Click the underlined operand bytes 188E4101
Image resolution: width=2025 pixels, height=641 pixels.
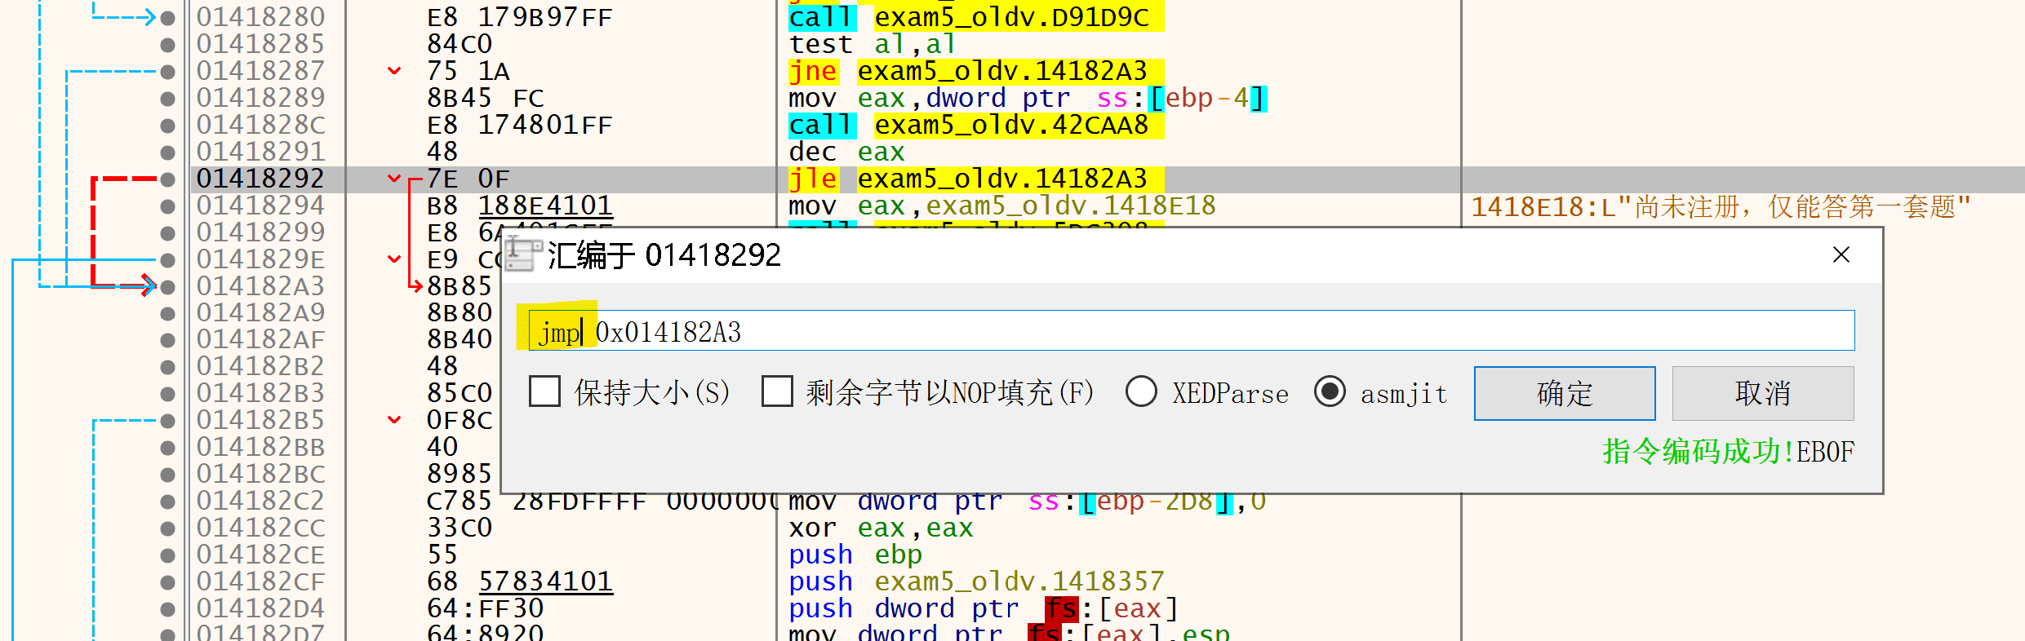click(x=545, y=206)
